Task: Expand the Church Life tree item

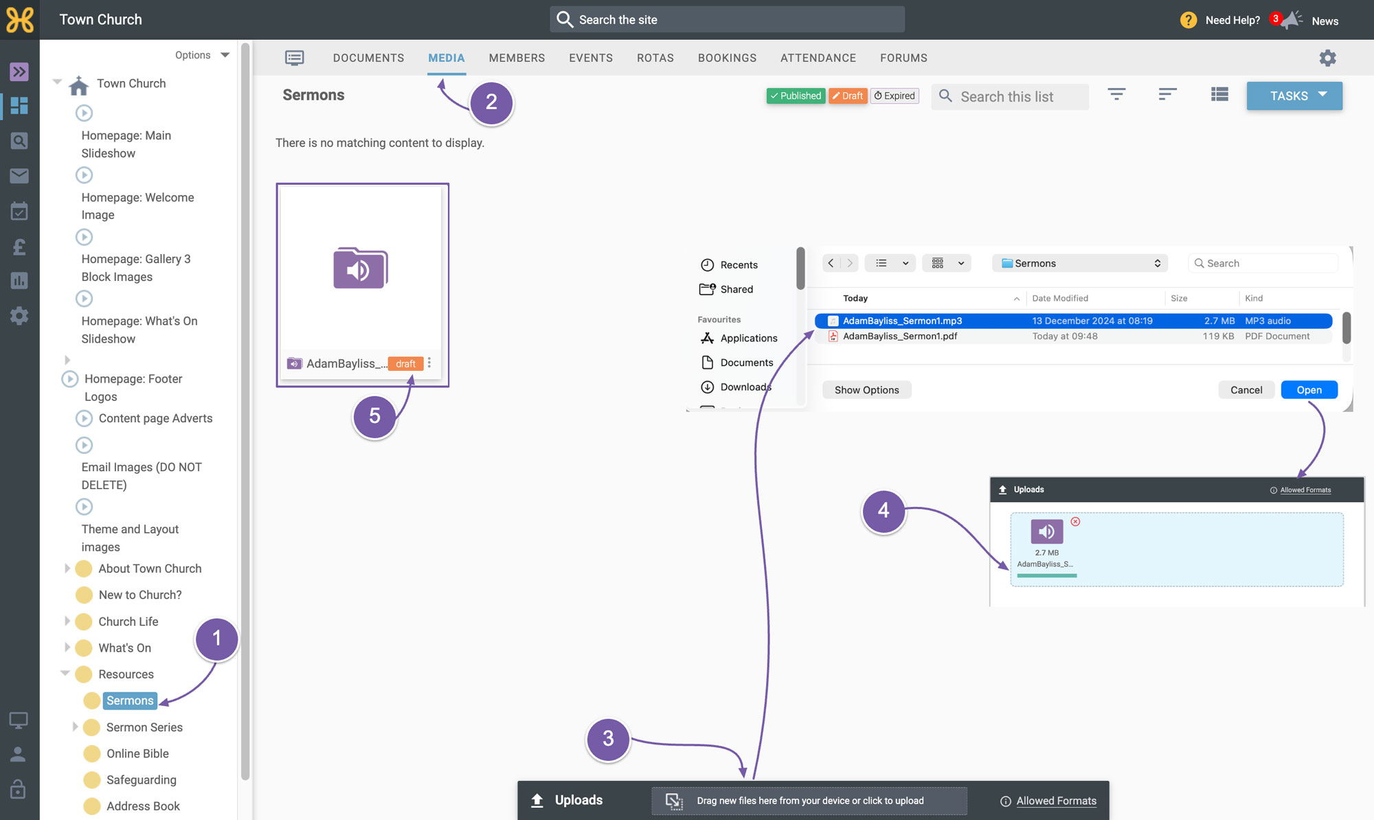Action: click(67, 621)
